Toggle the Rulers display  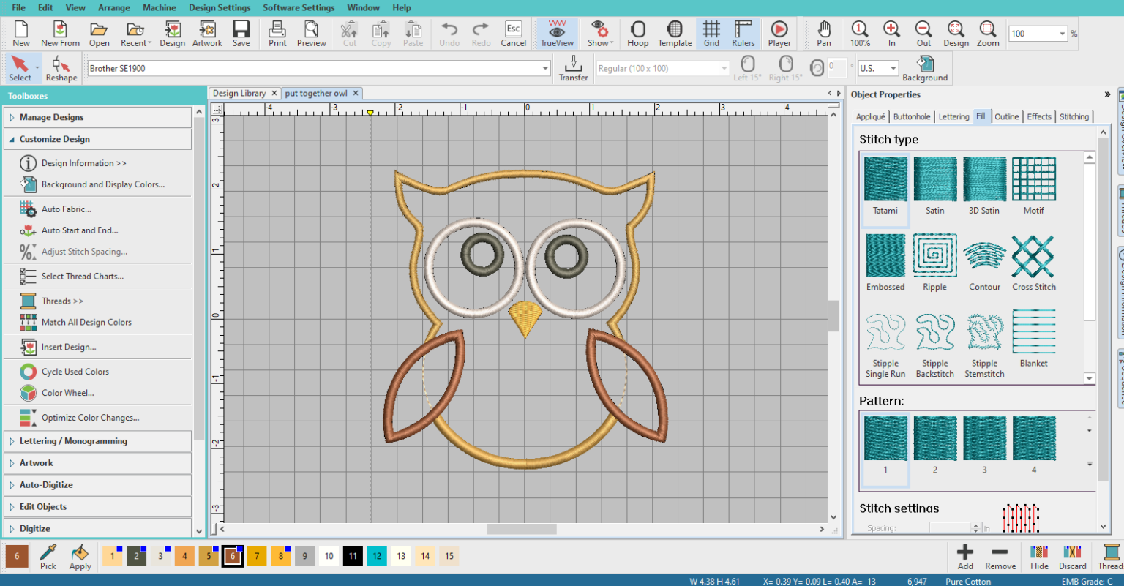point(743,34)
